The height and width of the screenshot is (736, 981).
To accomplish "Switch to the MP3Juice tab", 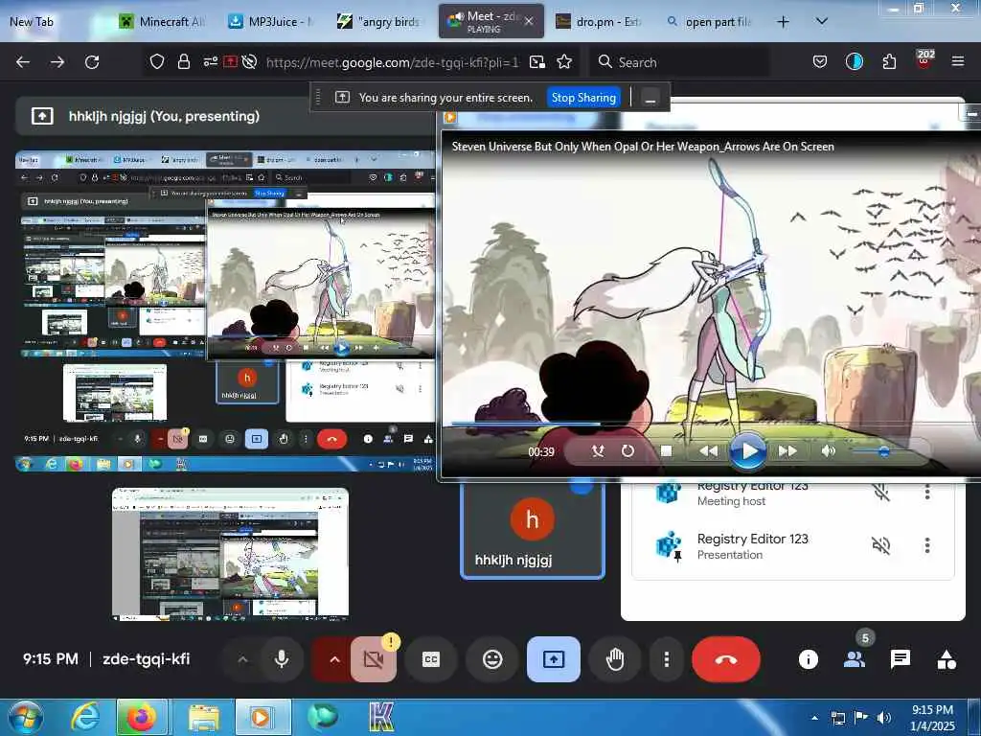I will [272, 22].
